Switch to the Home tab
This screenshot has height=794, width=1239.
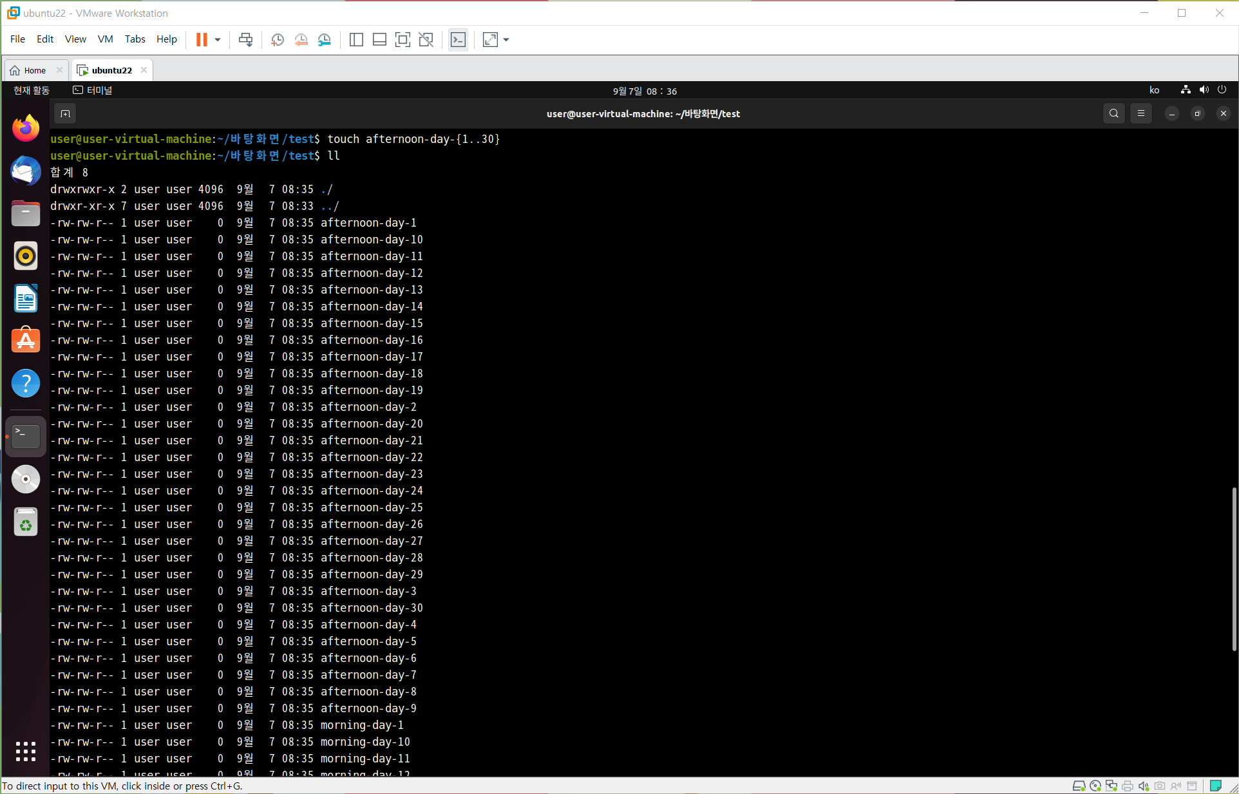click(35, 70)
